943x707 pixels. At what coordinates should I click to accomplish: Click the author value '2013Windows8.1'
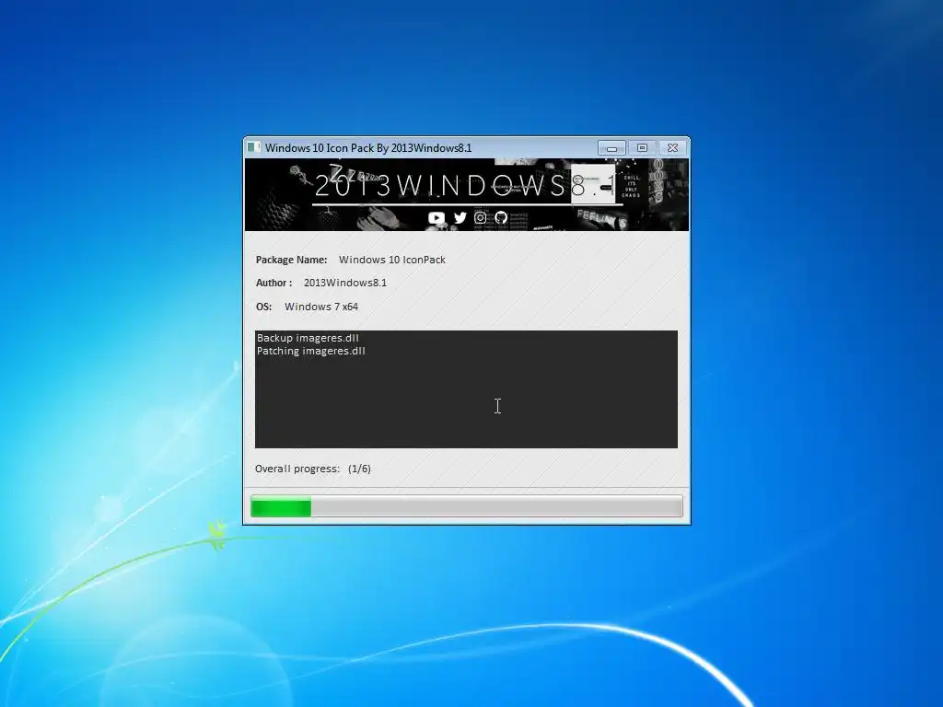click(x=345, y=283)
